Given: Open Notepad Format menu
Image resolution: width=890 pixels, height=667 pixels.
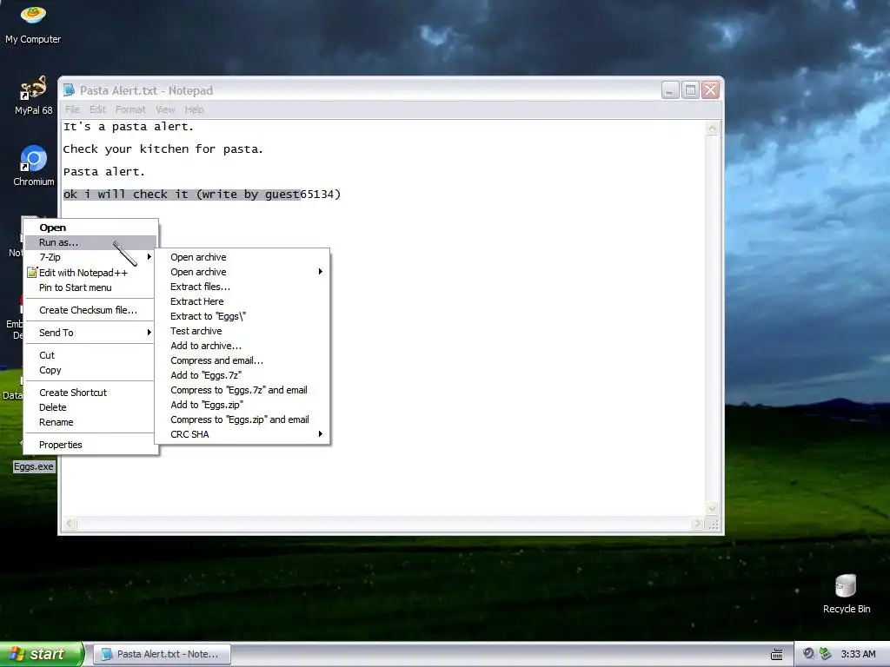Looking at the screenshot, I should (x=130, y=109).
